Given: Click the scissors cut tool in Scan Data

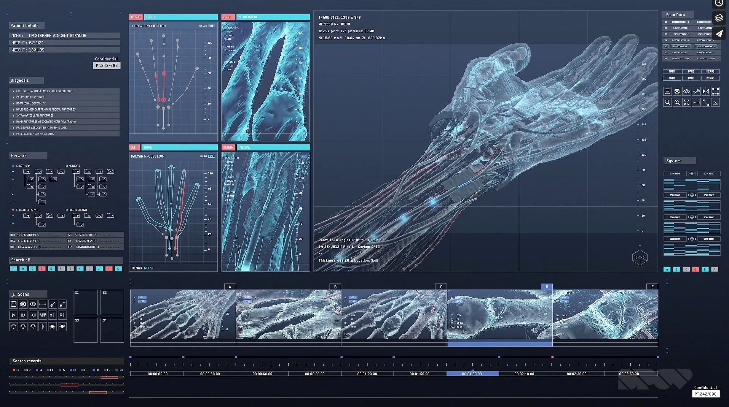Looking at the screenshot, I should (x=696, y=91).
